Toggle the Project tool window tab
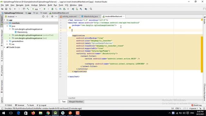 coord(2,21)
